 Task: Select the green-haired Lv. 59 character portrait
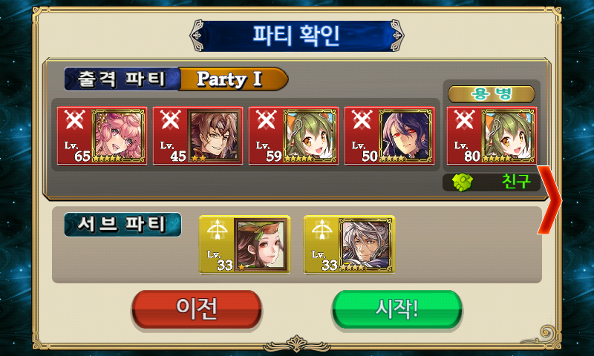coord(310,136)
